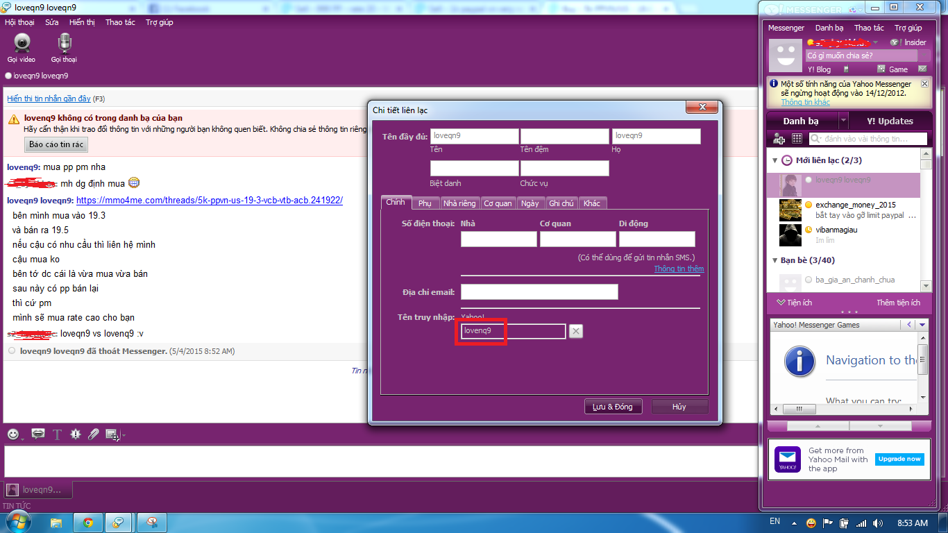Clear the Yahoo username with the X button

pos(576,332)
